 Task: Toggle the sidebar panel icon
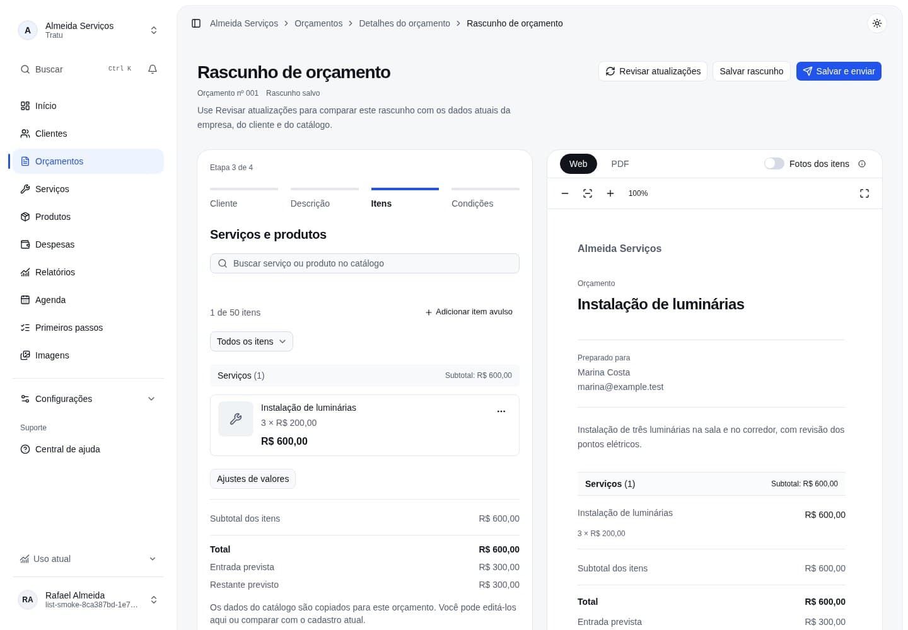coord(196,23)
